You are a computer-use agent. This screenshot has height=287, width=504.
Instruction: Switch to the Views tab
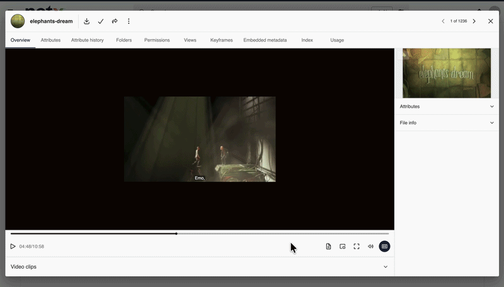pyautogui.click(x=190, y=40)
